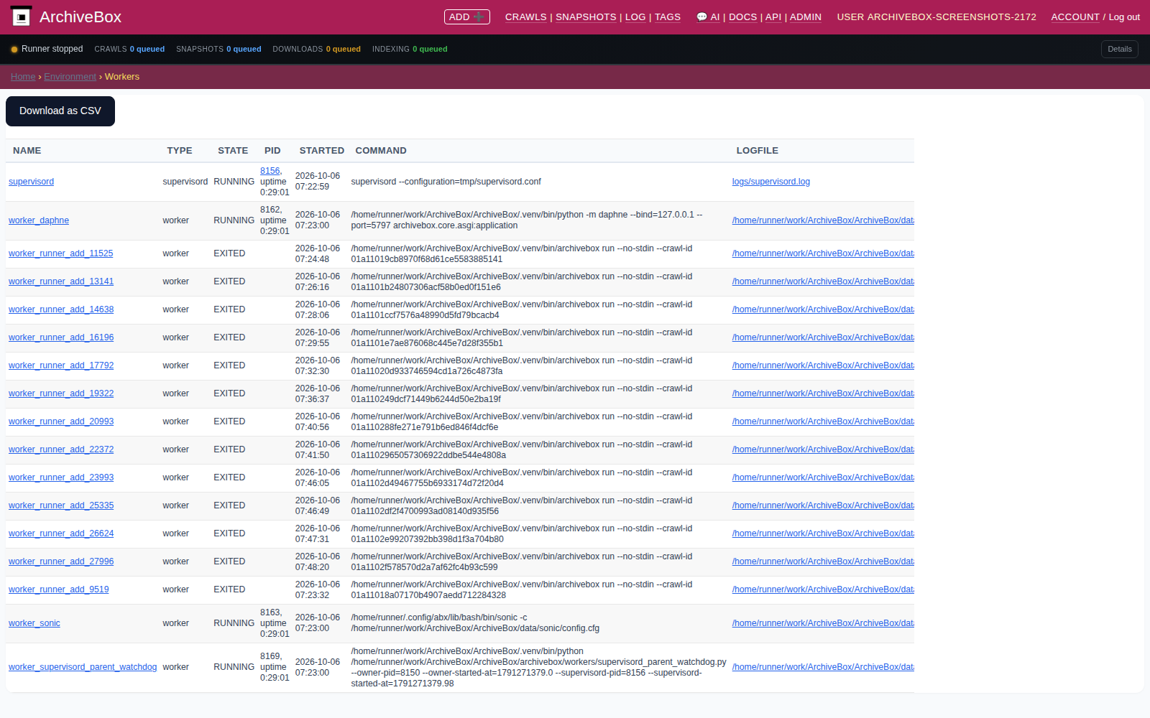This screenshot has width=1150, height=718.
Task: Open the TAGS menu item
Action: [668, 17]
